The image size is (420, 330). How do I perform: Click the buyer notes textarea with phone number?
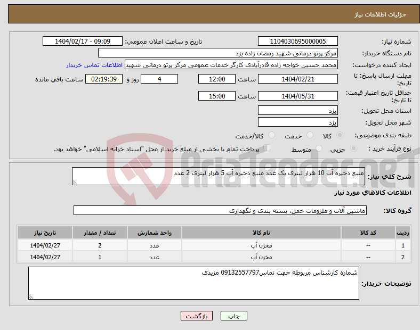(x=193, y=283)
